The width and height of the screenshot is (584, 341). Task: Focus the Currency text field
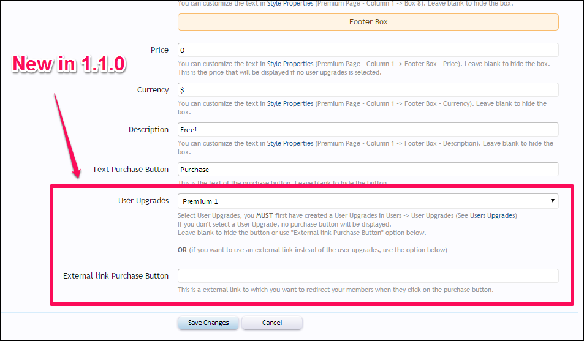coord(368,90)
